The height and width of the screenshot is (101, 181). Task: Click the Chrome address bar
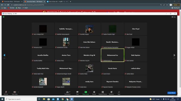(85, 5)
